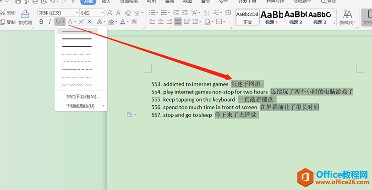Set paragraph alignment to center

[161, 22]
